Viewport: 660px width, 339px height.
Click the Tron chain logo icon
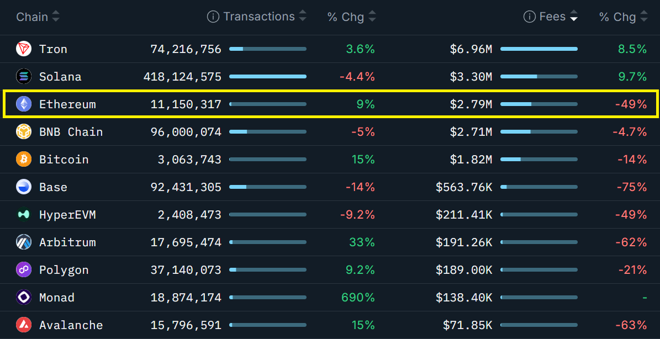[x=23, y=49]
